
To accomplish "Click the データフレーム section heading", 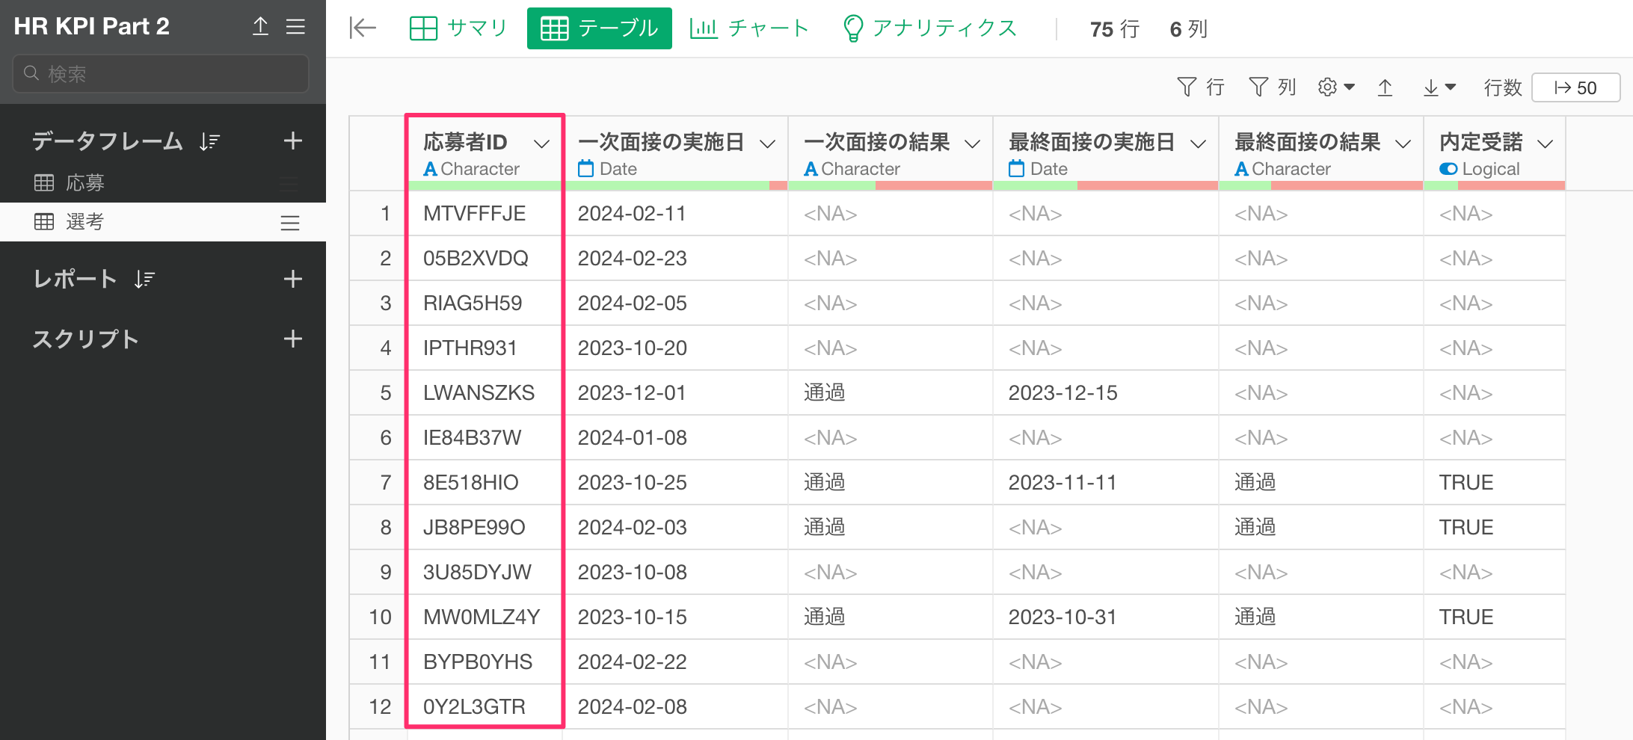I will pos(107,141).
